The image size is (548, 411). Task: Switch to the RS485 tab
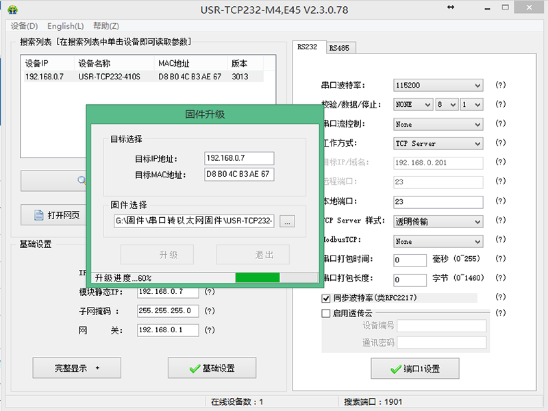click(340, 47)
